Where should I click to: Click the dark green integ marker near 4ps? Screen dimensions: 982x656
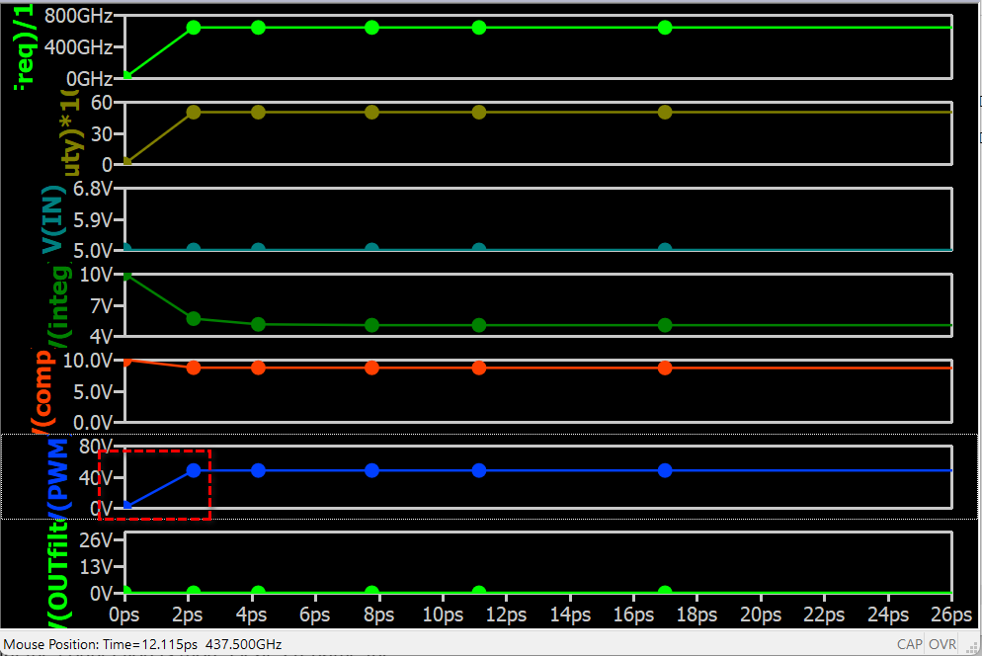click(x=258, y=325)
